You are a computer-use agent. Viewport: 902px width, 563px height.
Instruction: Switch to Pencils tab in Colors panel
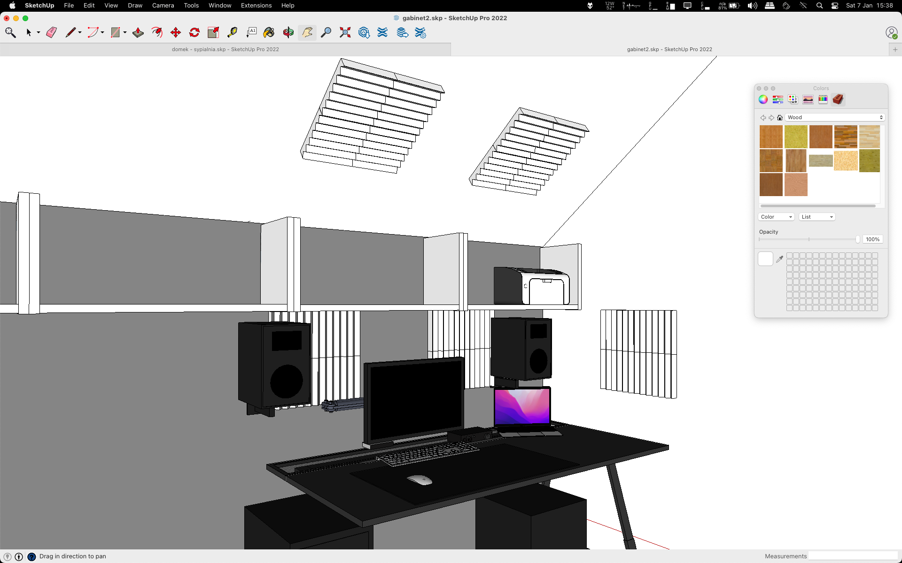[x=823, y=99]
